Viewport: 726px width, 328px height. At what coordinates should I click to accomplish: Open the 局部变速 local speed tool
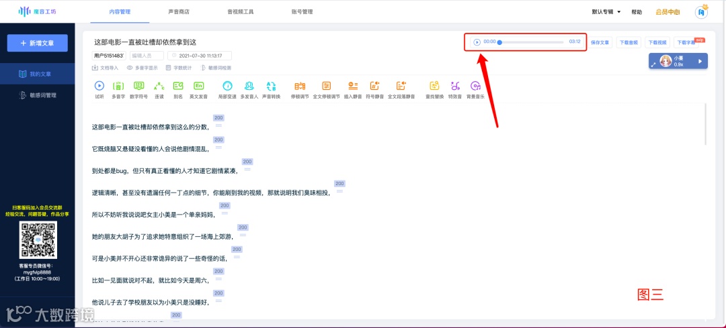[x=227, y=85]
